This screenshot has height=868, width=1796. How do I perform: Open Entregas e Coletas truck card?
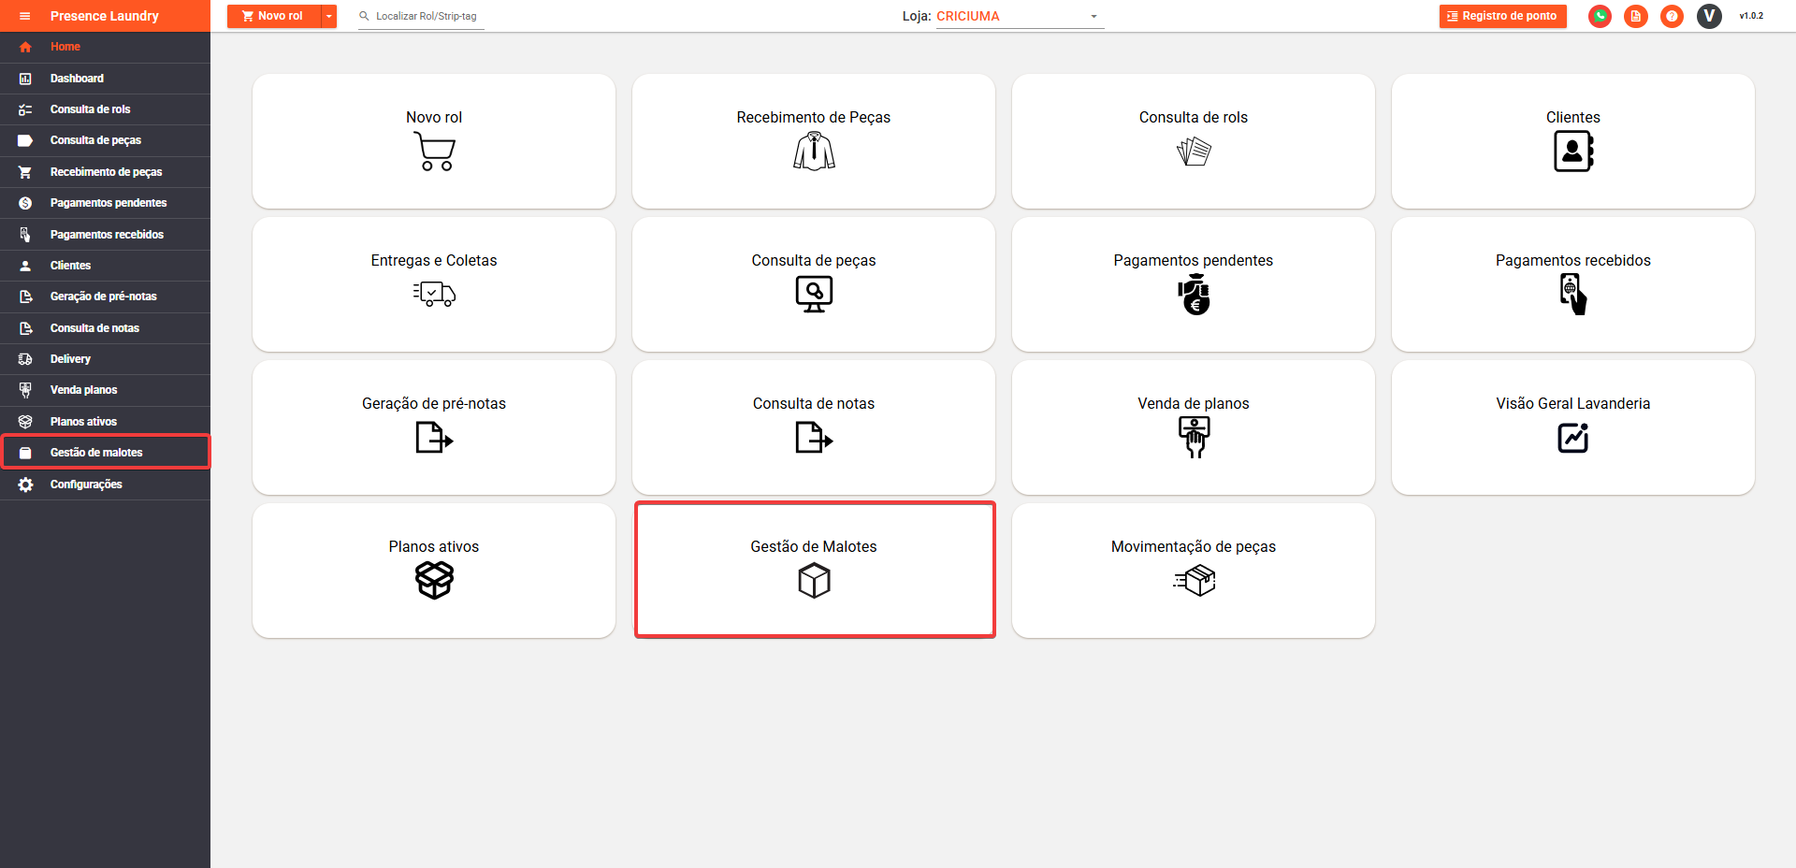[434, 284]
